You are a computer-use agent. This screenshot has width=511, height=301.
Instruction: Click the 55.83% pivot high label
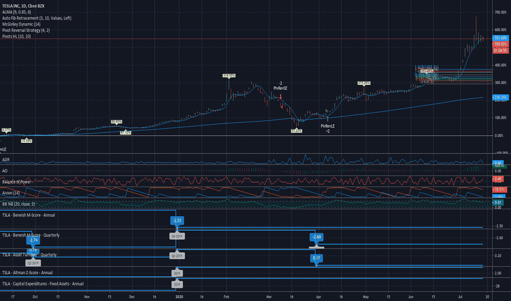116,121
